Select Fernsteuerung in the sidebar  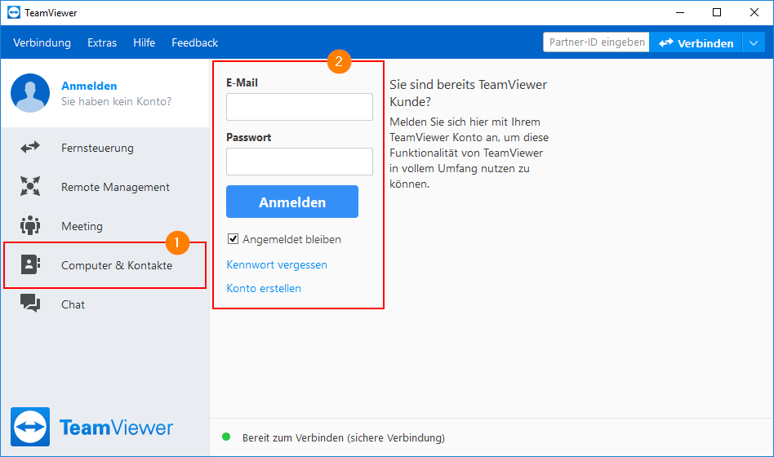click(105, 148)
